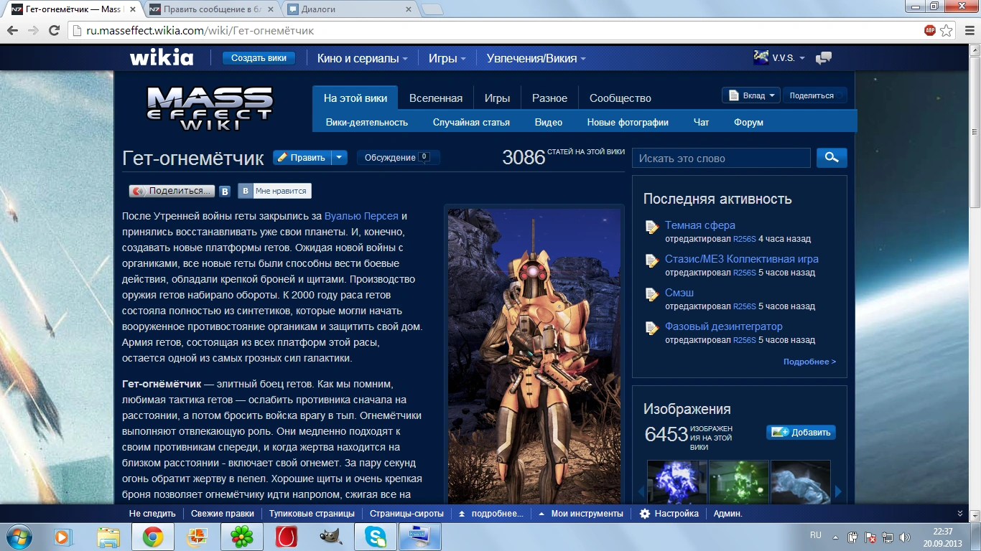This screenshot has width=981, height=551.
Task: Open the Вклад dropdown
Action: coord(750,95)
